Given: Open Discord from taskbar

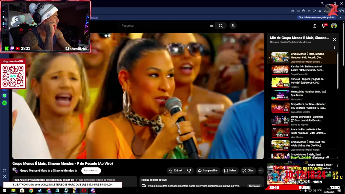Looking at the screenshot, I should pyautogui.click(x=93, y=190).
